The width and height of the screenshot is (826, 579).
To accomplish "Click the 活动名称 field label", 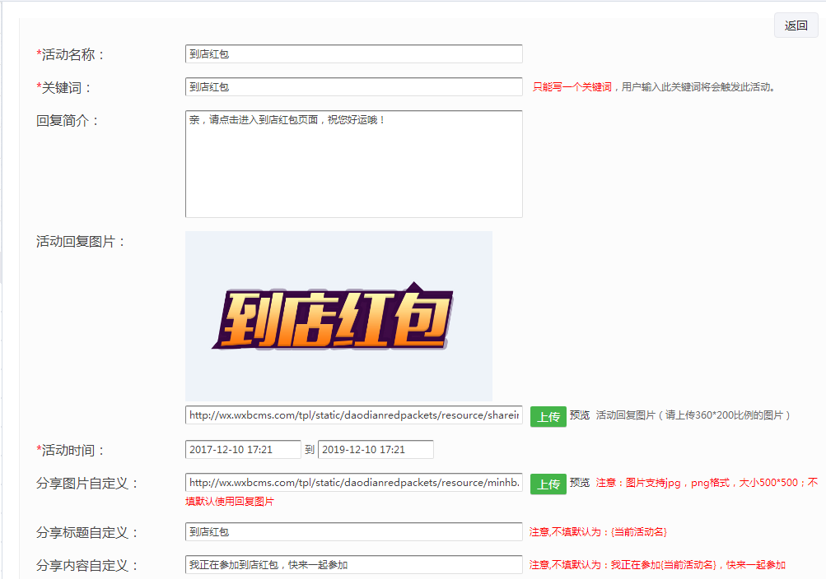I will pos(72,55).
